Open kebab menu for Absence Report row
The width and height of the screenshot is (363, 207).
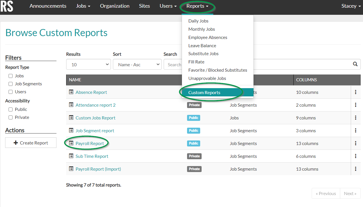click(356, 92)
